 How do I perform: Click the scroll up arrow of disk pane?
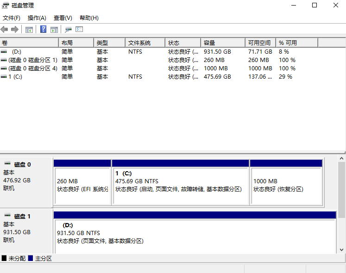click(x=341, y=158)
